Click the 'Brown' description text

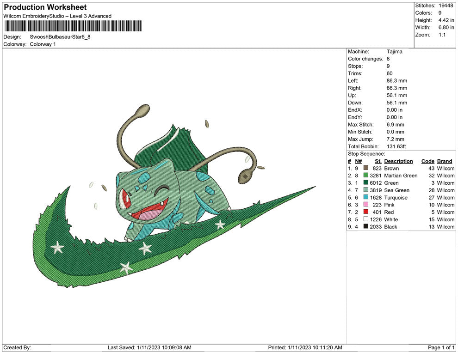tap(391, 168)
